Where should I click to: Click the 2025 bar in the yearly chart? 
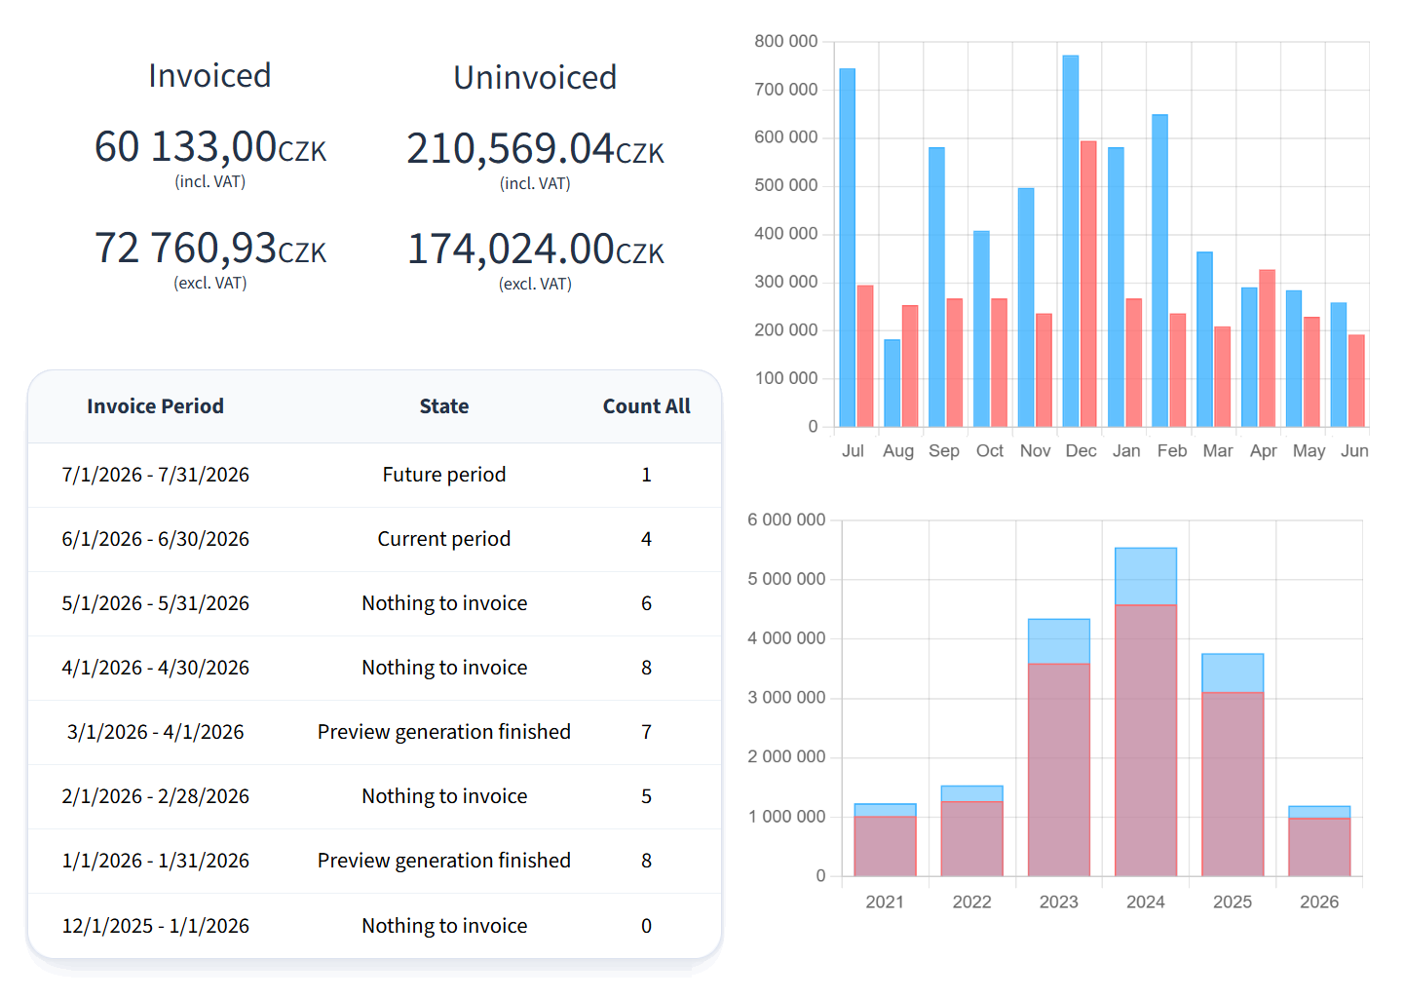[1233, 765]
